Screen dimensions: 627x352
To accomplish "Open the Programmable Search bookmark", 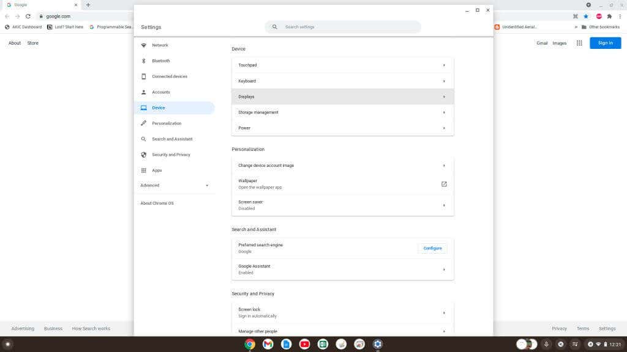I will pos(111,27).
